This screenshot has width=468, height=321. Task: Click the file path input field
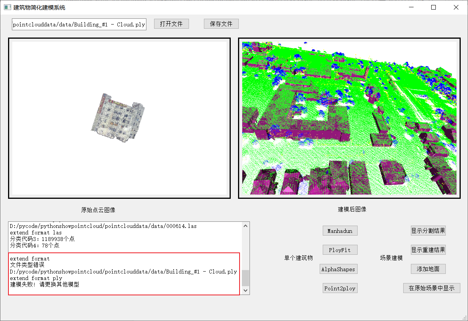(79, 25)
